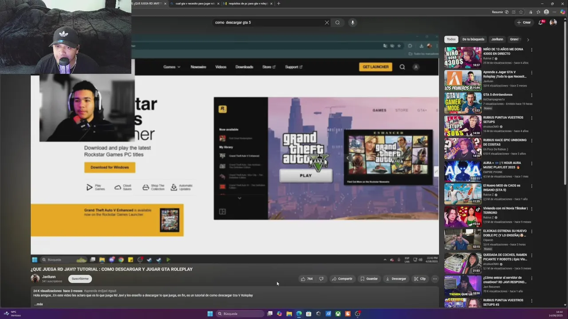The height and width of the screenshot is (319, 568).
Task: Click Rockstar account icon in video
Action: pyautogui.click(x=416, y=67)
